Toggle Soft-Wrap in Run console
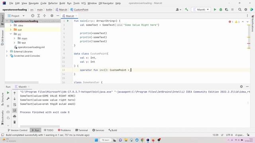Viewport: 255px width, 143px height. coord(14,104)
